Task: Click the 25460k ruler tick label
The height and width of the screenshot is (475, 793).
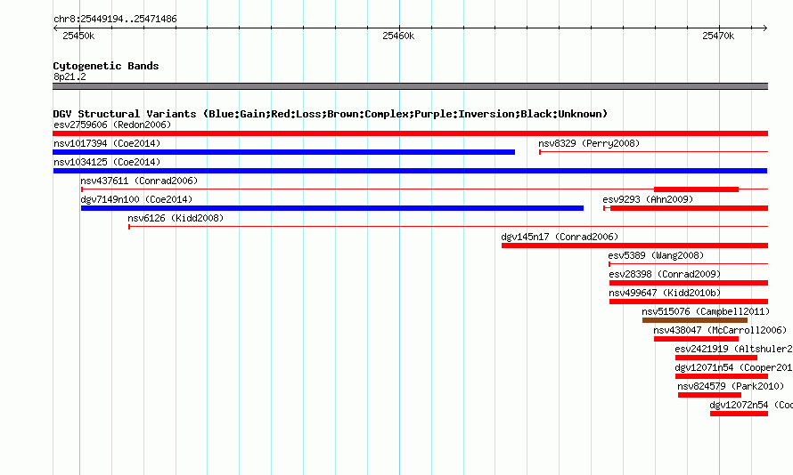Action: 398,36
